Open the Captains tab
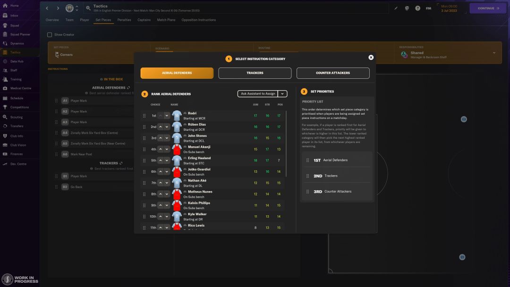This screenshot has width=510, height=287. click(x=144, y=20)
